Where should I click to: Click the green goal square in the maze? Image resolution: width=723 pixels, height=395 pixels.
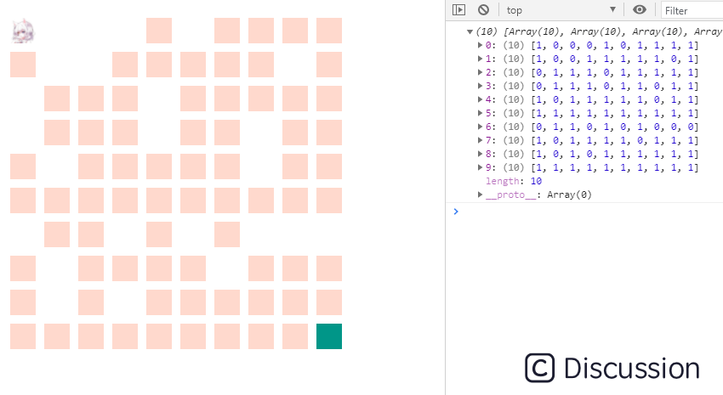pos(329,336)
